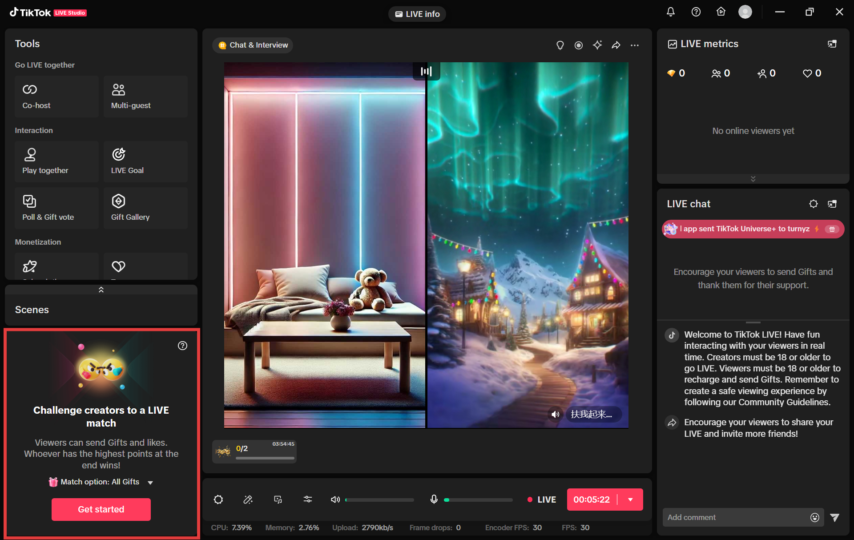Mute the speaker volume icon
Viewport: 854px width, 540px height.
[335, 499]
